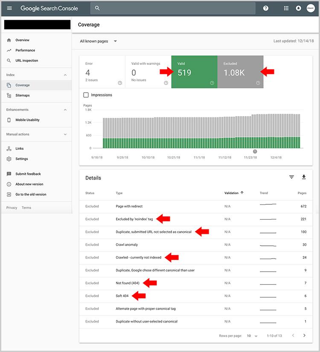Image resolution: width=320 pixels, height=352 pixels.
Task: Click the Go to old version exit icon
Action: click(9, 195)
